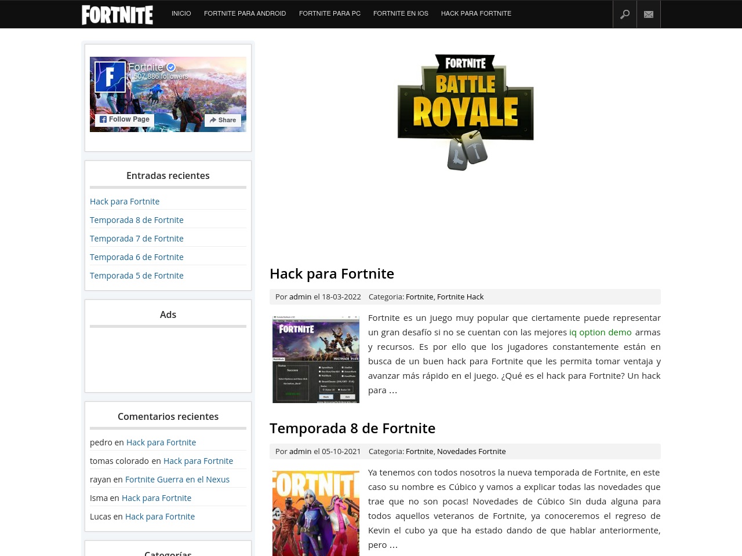
Task: Open pedro's comment on Hack para Fortnite
Action: click(x=161, y=442)
